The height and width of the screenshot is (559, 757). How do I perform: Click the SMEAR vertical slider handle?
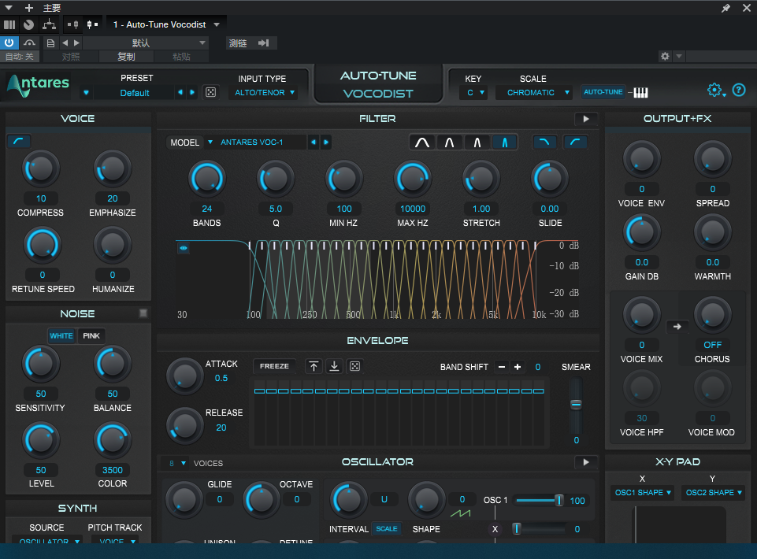pyautogui.click(x=576, y=404)
